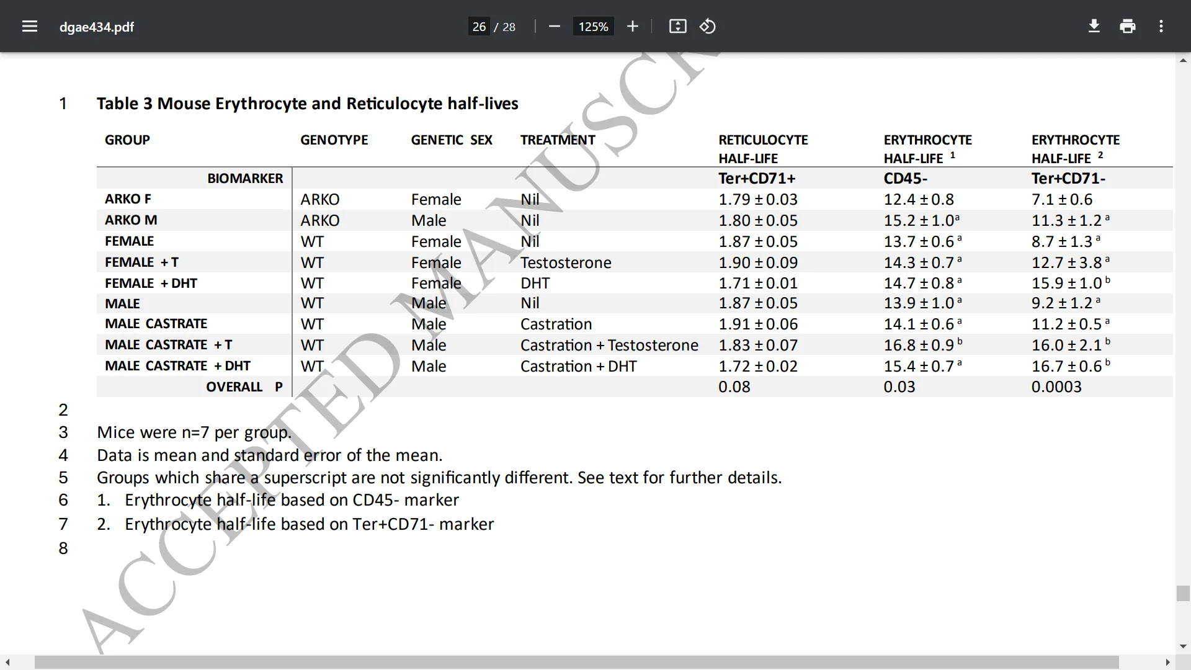Click the dgae434.pdf file title

coord(97,27)
